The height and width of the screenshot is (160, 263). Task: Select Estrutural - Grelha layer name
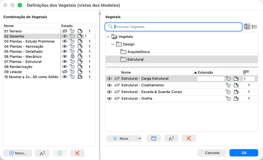tap(137, 98)
